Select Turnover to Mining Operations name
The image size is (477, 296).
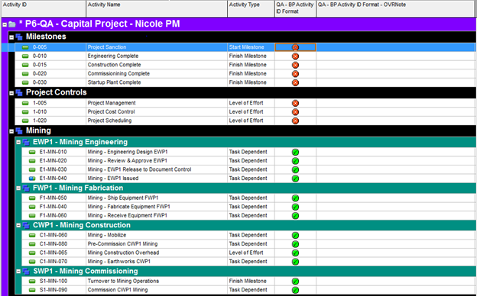tap(123, 282)
